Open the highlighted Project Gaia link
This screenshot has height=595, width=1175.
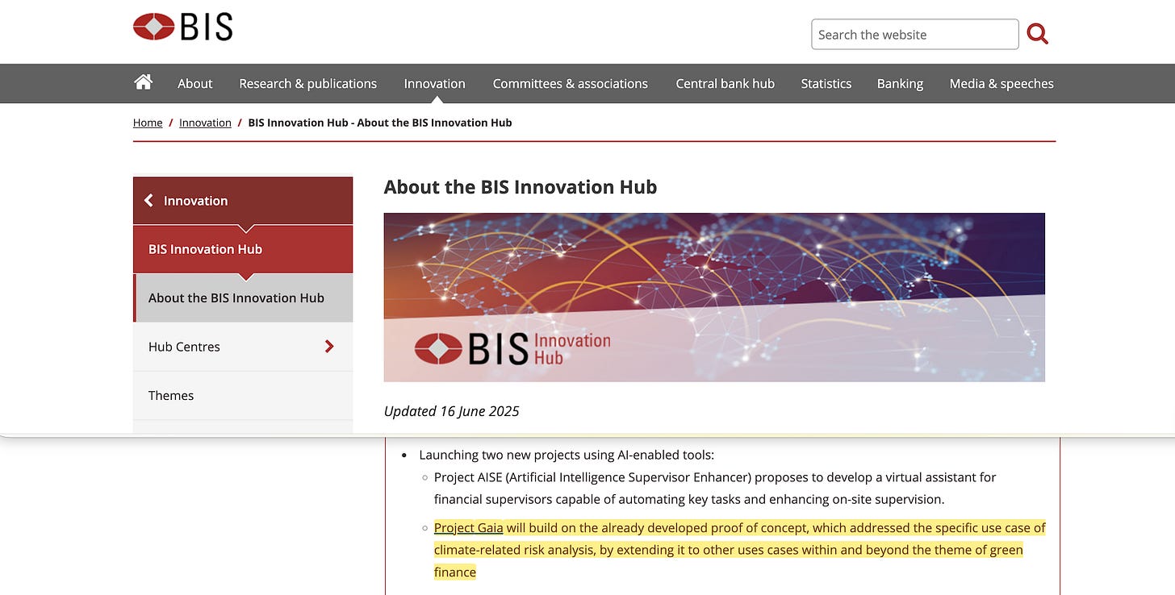pos(468,527)
